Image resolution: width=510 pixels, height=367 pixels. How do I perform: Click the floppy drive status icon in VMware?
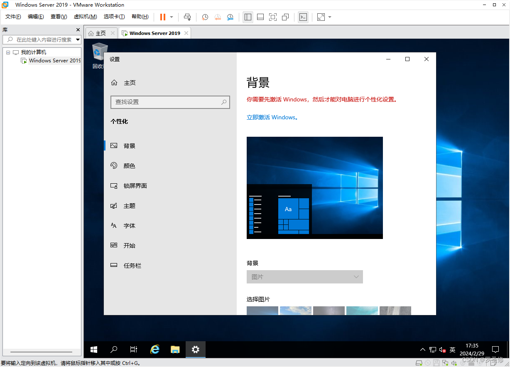click(x=436, y=363)
